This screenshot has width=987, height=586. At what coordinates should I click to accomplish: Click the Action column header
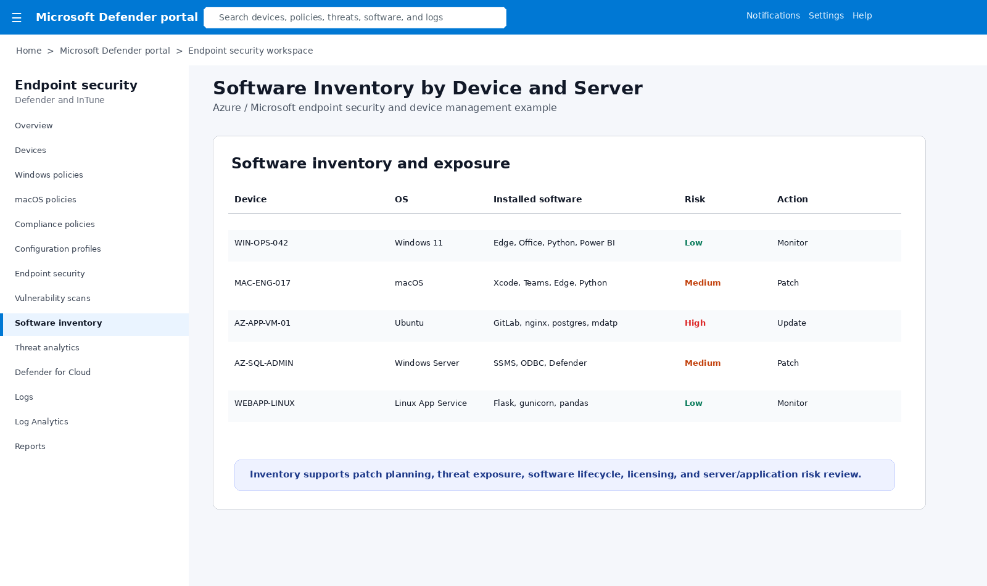(792, 199)
